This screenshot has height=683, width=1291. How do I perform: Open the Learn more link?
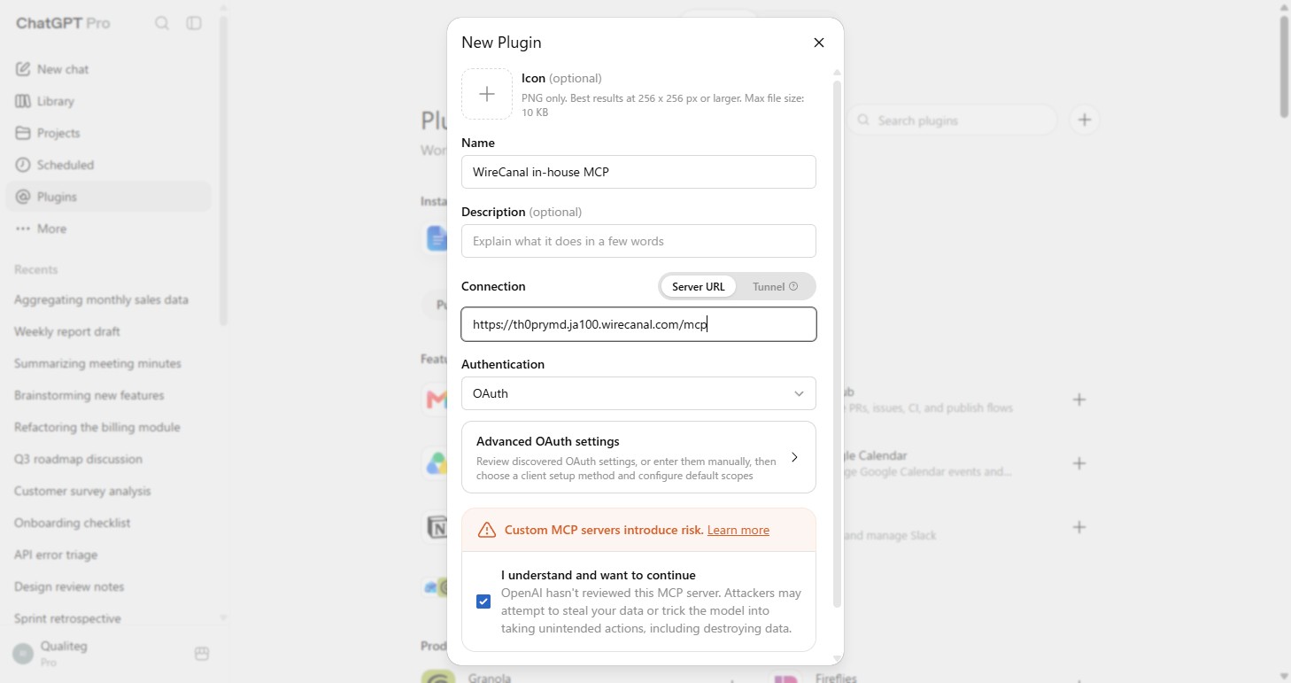click(738, 530)
